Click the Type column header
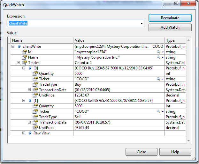Image resolution: width=199 pixels, height=164 pixels. 175,40
